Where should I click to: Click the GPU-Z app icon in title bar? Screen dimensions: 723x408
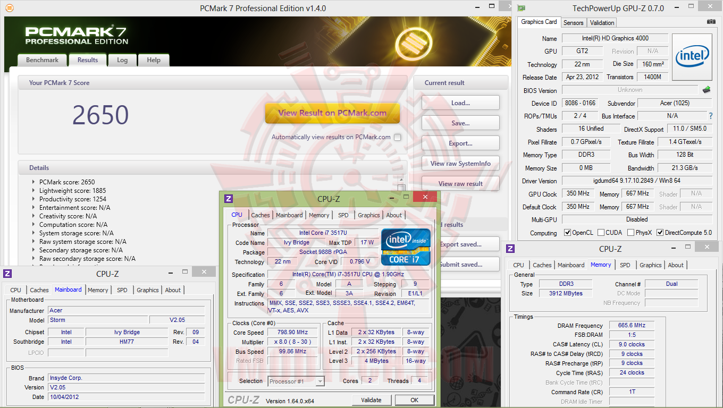tap(522, 8)
